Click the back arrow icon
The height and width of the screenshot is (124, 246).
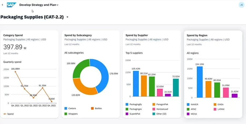tap(2, 5)
